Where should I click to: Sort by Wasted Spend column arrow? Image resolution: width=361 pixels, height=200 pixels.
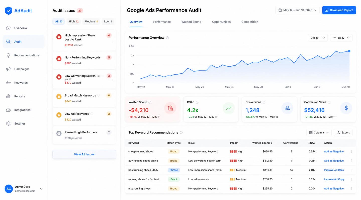272,143
